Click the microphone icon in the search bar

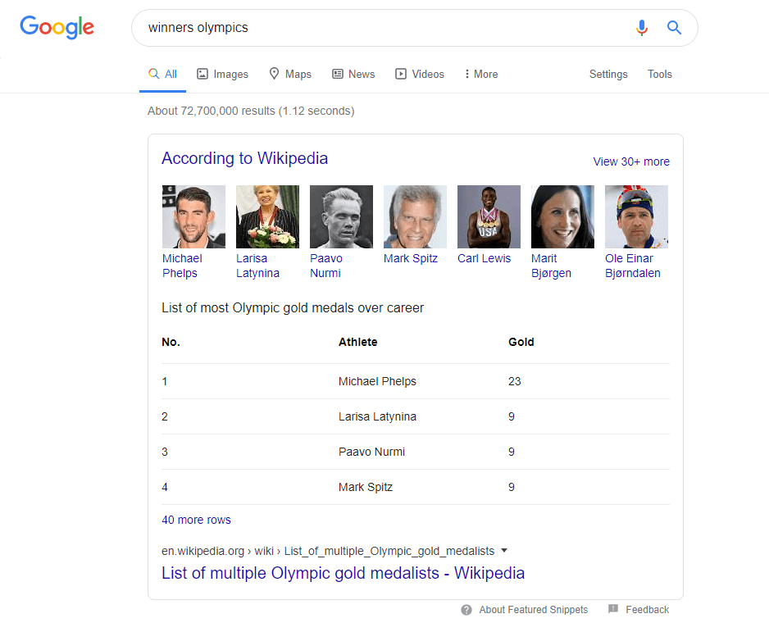click(x=642, y=27)
